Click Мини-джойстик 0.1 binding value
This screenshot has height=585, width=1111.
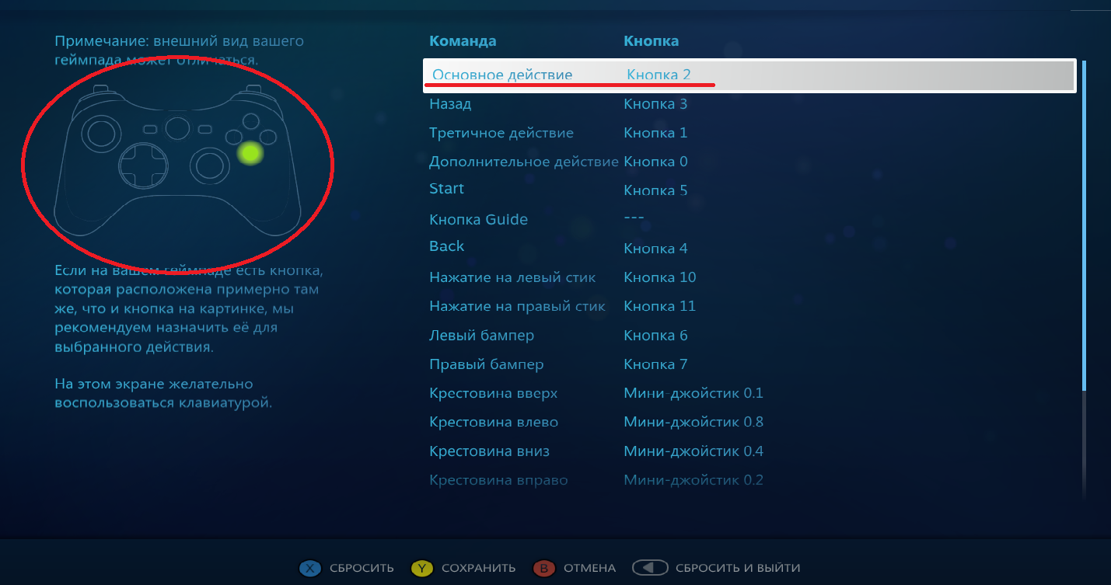(x=694, y=393)
